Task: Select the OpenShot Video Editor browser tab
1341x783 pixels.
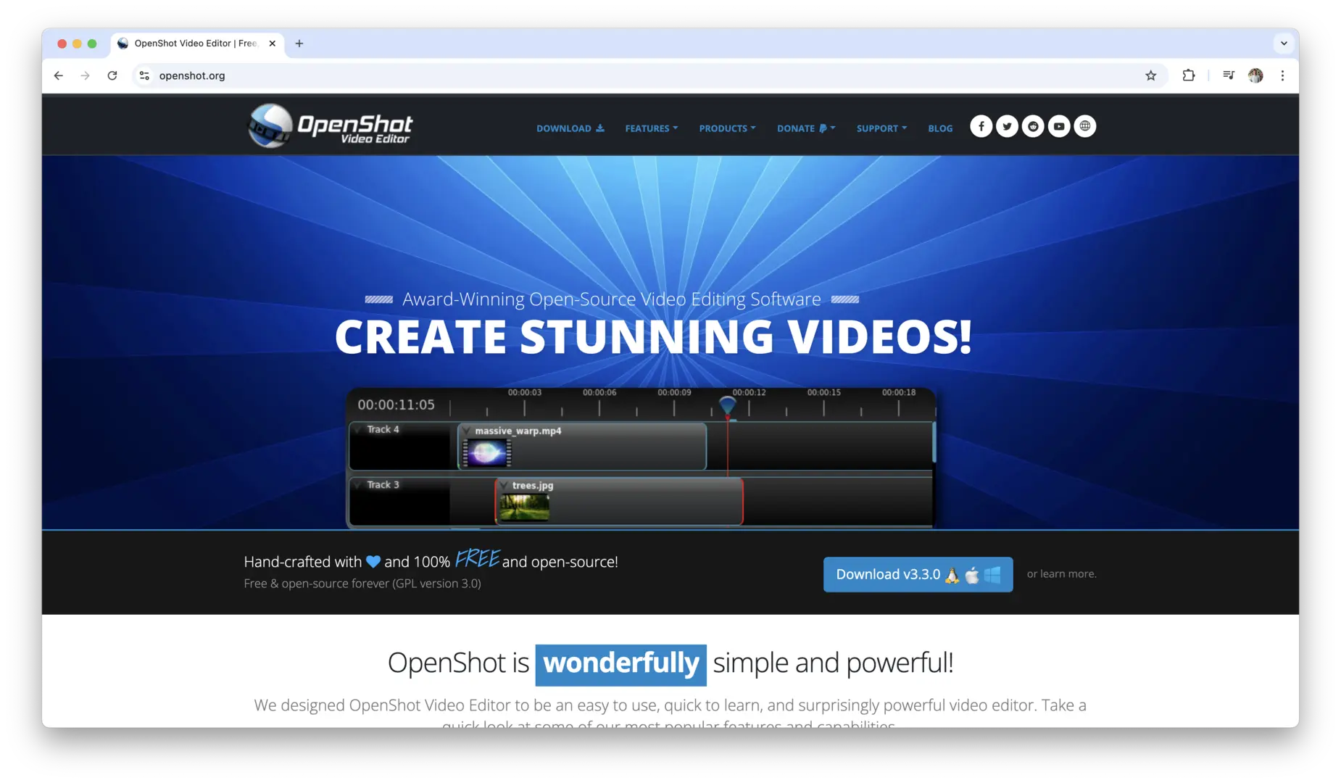Action: (197, 43)
